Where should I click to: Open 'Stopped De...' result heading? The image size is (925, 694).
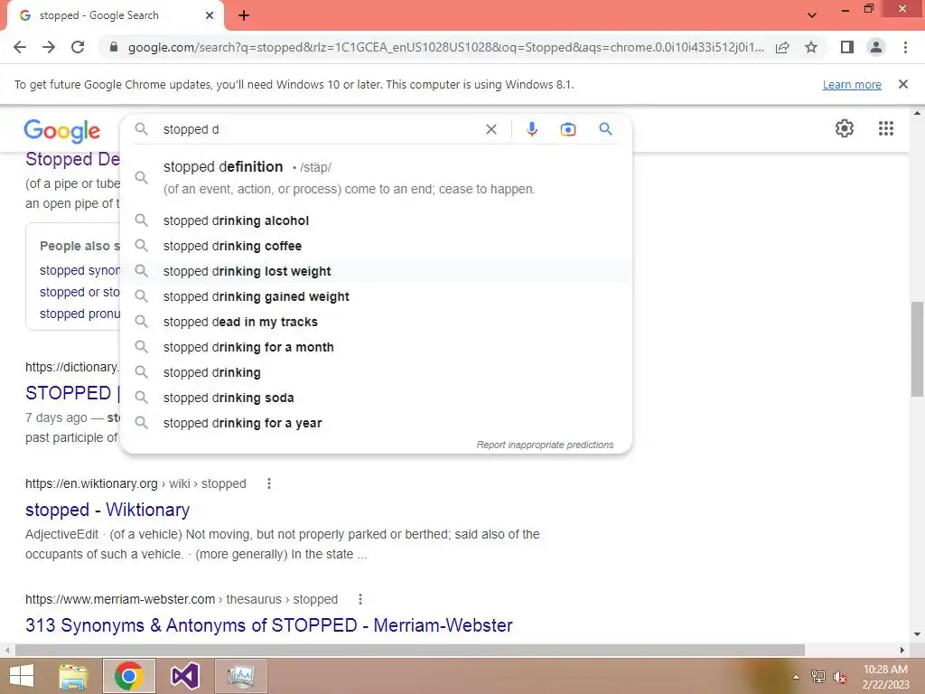(72, 159)
